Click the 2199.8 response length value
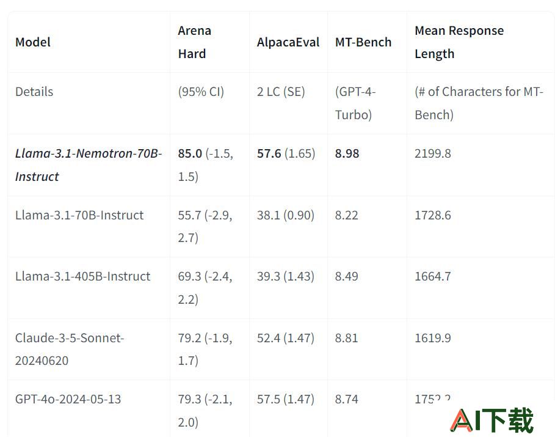Image resolution: width=555 pixels, height=437 pixels. 432,153
